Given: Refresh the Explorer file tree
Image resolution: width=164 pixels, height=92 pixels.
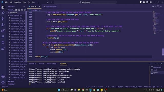Looking at the screenshot, I should click(22, 10).
